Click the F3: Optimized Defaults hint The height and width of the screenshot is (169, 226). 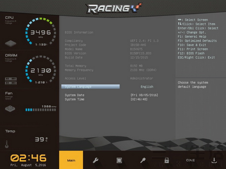(x=197, y=41)
